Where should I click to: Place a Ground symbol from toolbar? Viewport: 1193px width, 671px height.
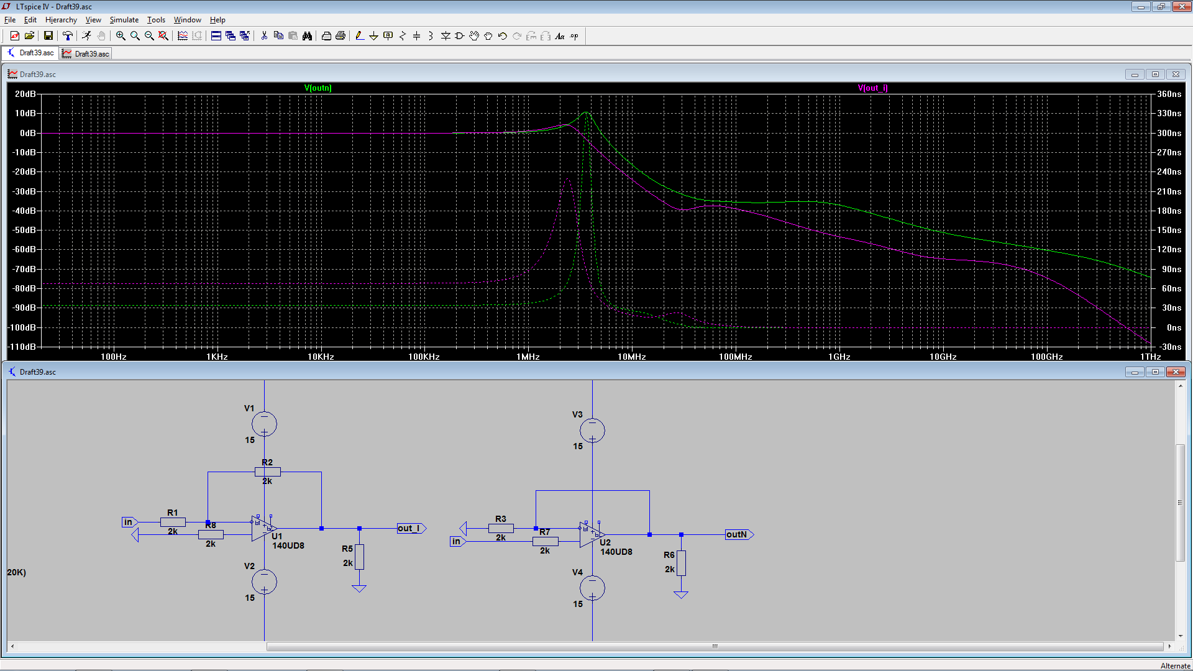pyautogui.click(x=373, y=36)
